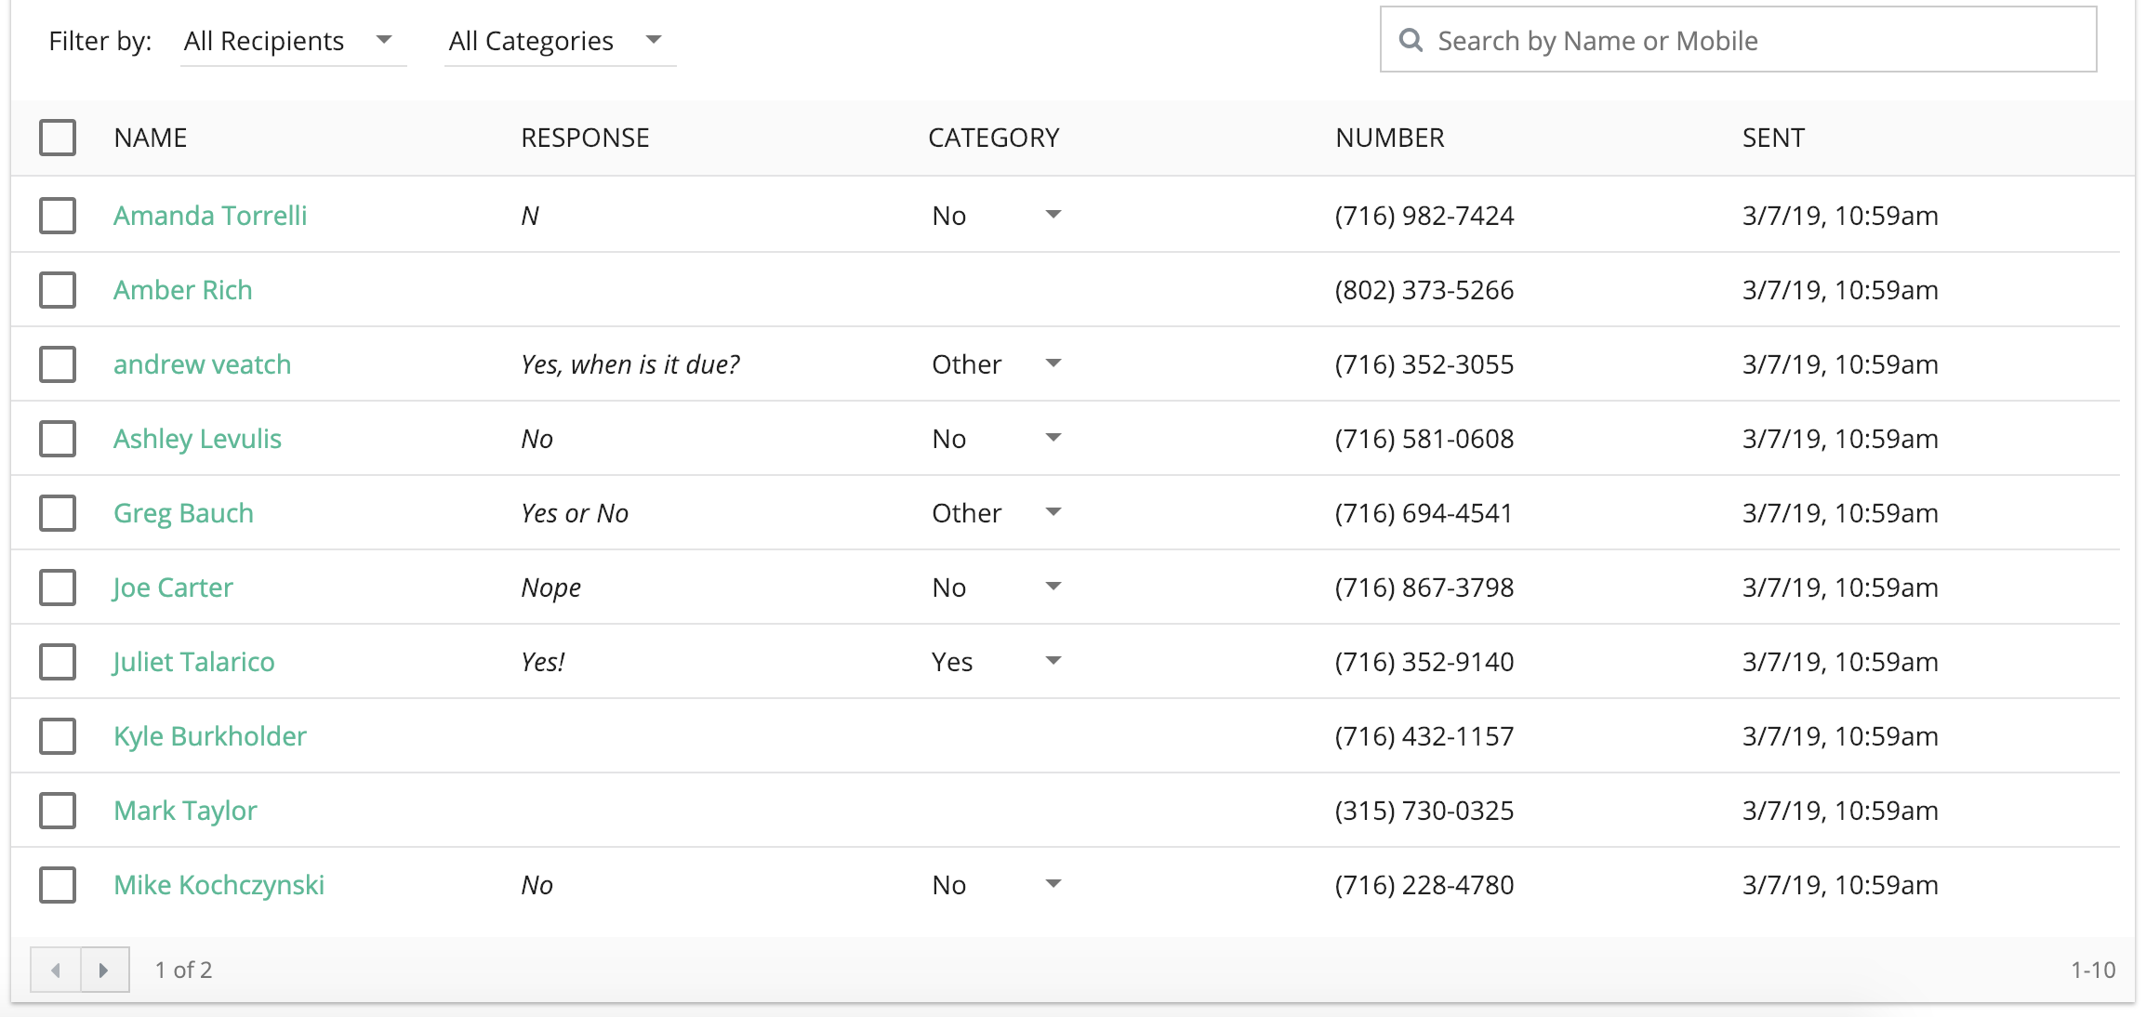Go to next page arrow
The height and width of the screenshot is (1017, 2146).
pos(104,970)
